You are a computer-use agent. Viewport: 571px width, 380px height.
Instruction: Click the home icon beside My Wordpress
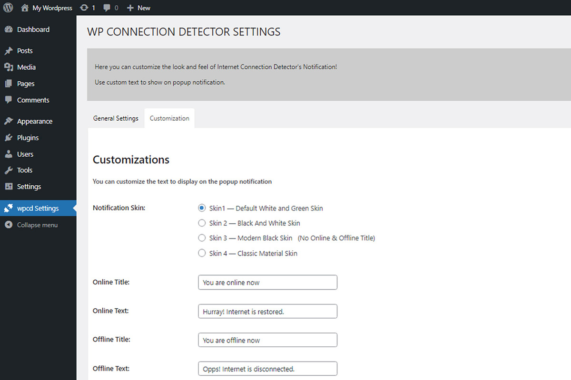click(x=25, y=8)
